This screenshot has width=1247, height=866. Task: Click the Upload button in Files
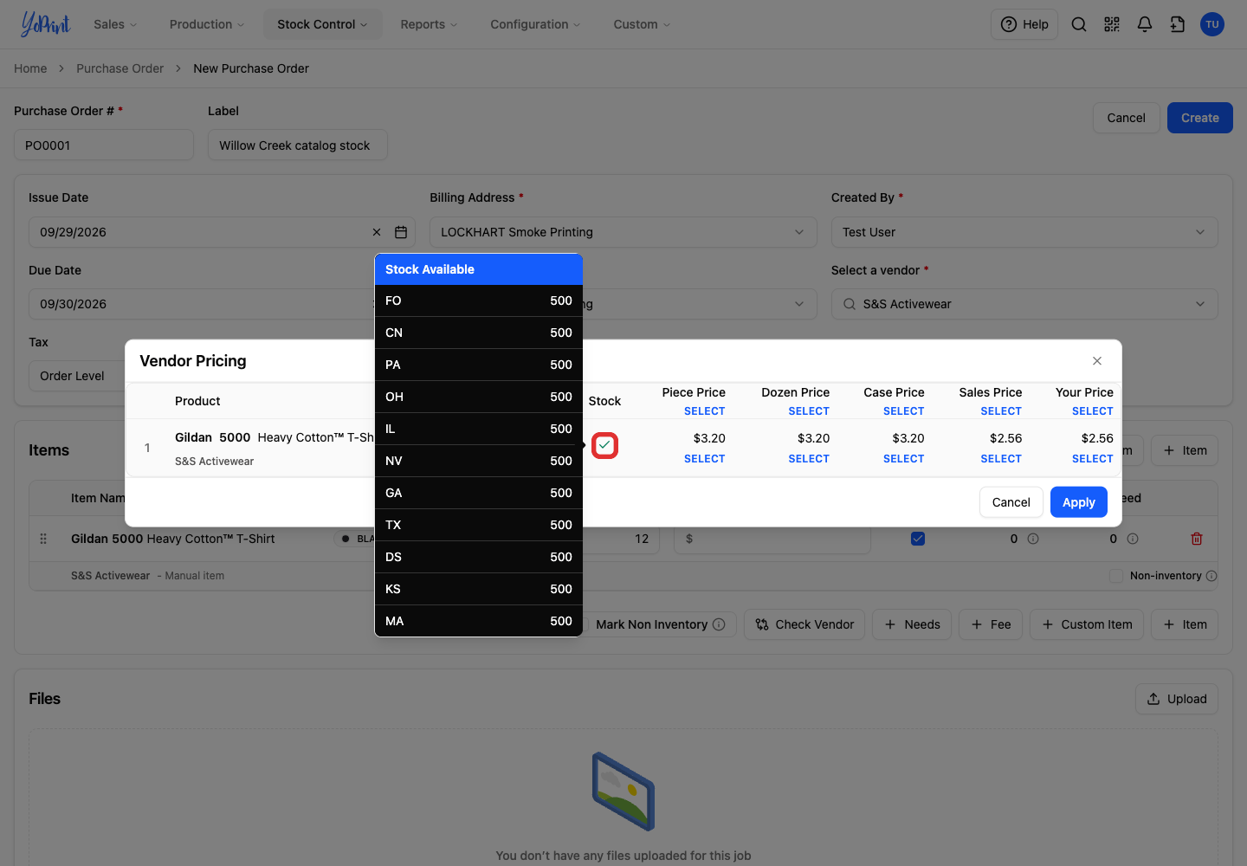point(1177,699)
